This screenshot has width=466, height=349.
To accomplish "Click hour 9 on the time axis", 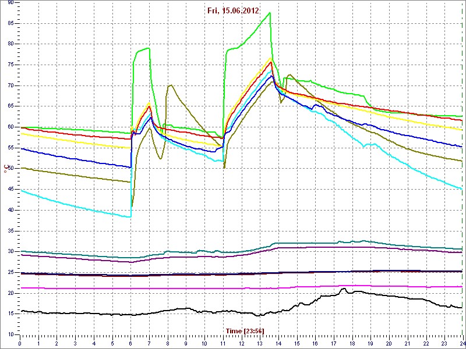I will 186,343.
